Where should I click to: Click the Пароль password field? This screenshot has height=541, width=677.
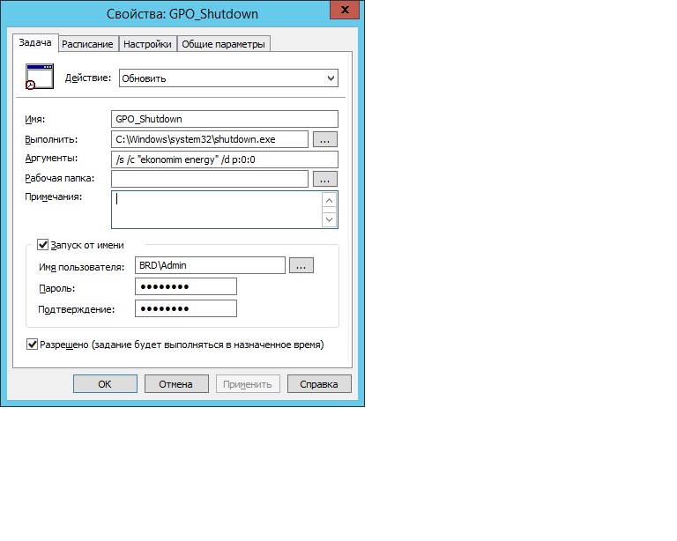tap(185, 286)
